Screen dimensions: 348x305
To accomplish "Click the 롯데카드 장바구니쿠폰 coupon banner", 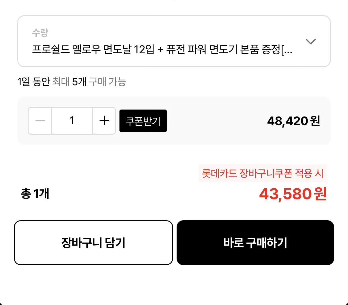I will [263, 173].
